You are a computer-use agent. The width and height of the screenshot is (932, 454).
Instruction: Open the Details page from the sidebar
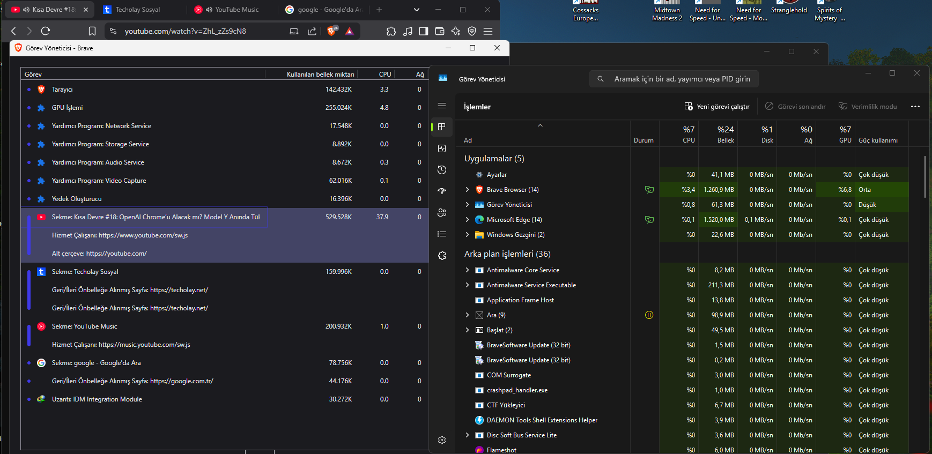(x=442, y=234)
